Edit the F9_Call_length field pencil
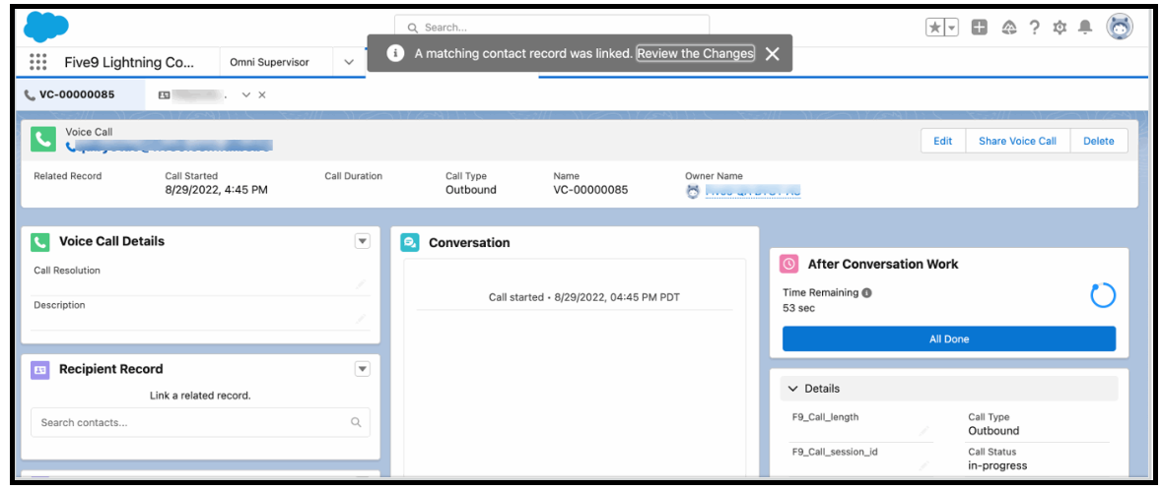The width and height of the screenshot is (1162, 490). (x=923, y=431)
